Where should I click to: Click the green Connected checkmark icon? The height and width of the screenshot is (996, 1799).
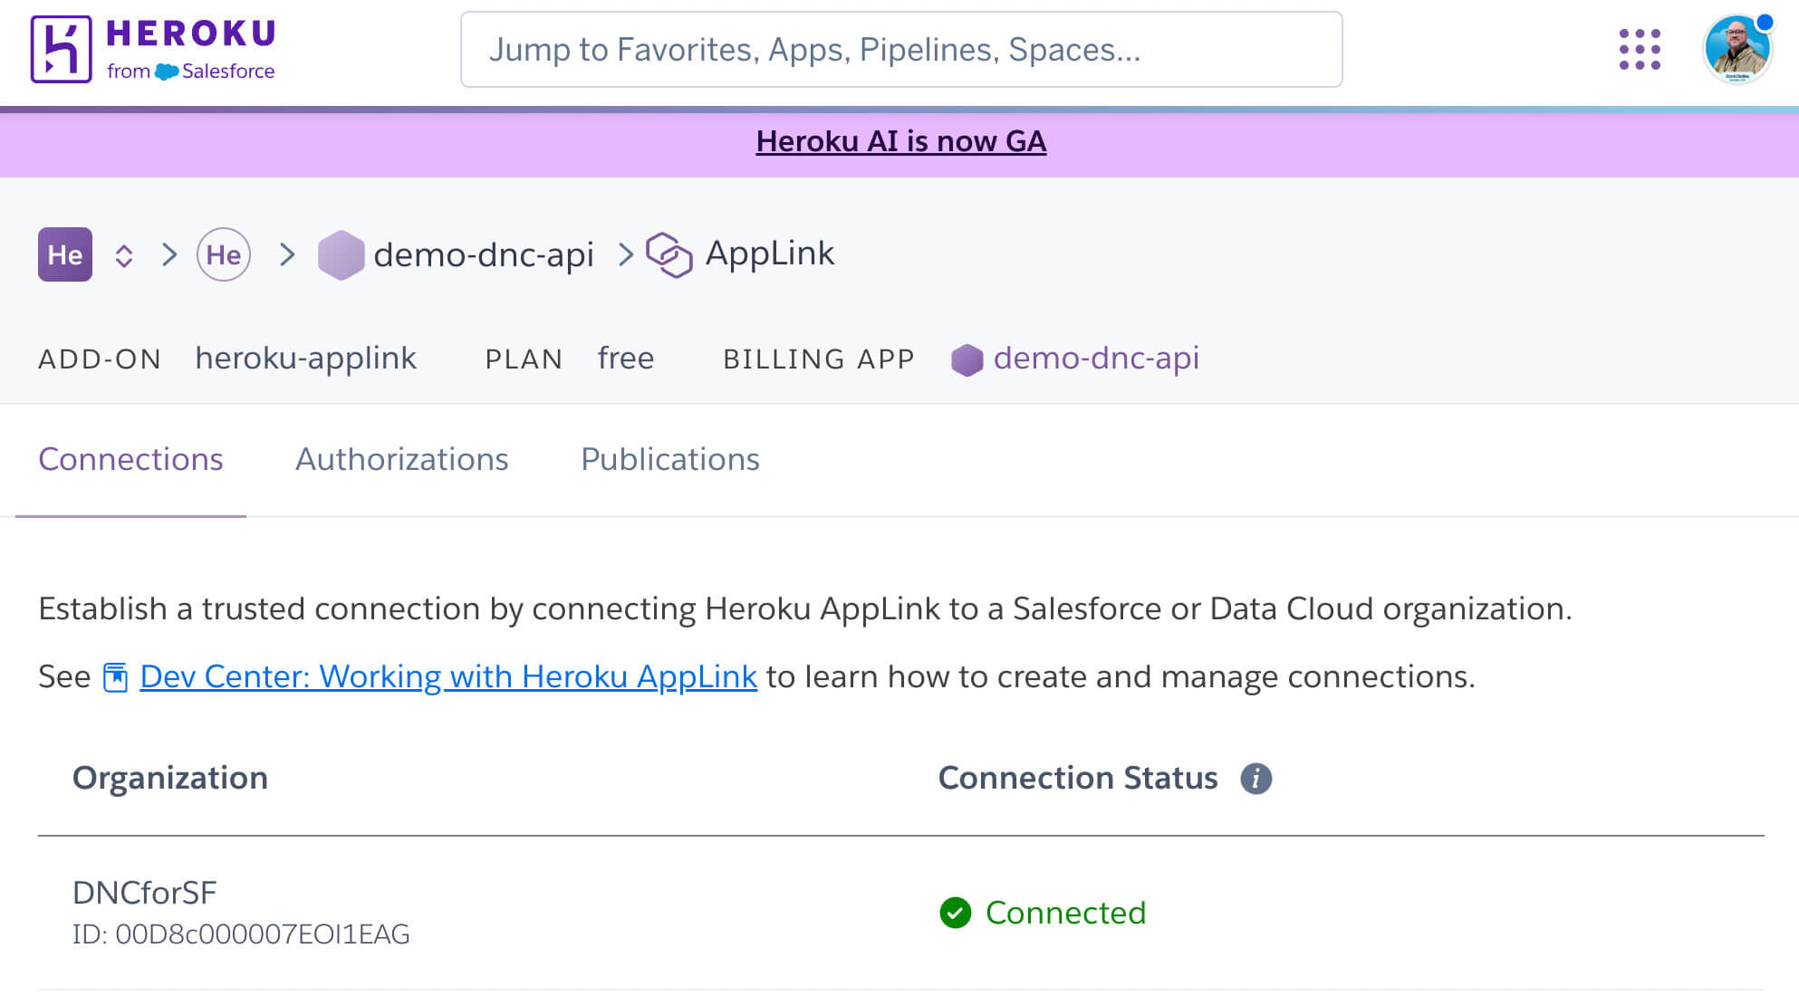955,914
